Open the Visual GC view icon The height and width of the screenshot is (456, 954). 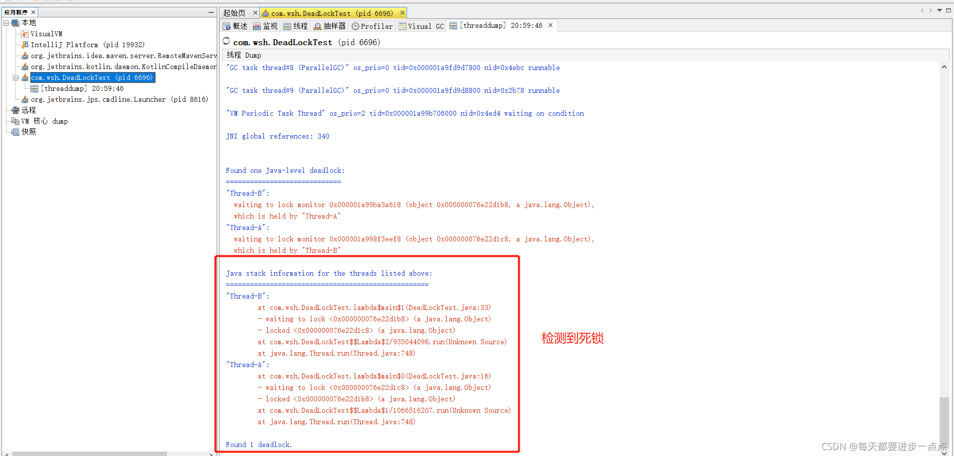[x=403, y=26]
